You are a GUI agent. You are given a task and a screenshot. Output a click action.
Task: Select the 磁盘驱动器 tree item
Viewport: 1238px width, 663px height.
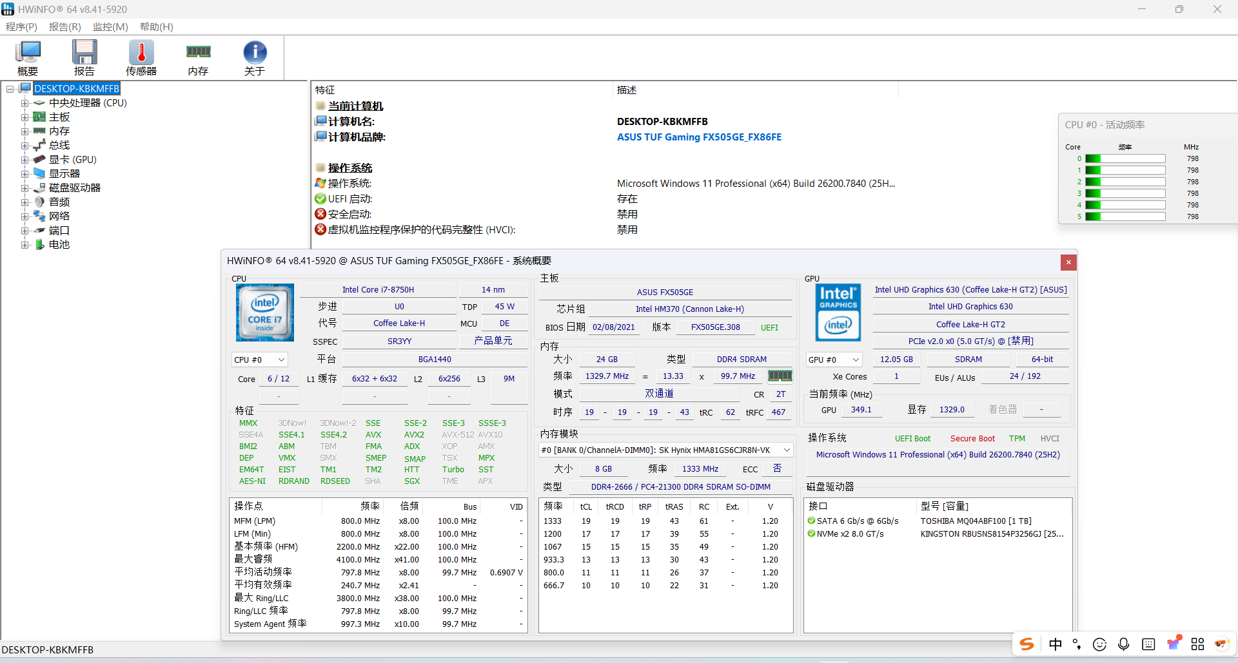coord(74,188)
